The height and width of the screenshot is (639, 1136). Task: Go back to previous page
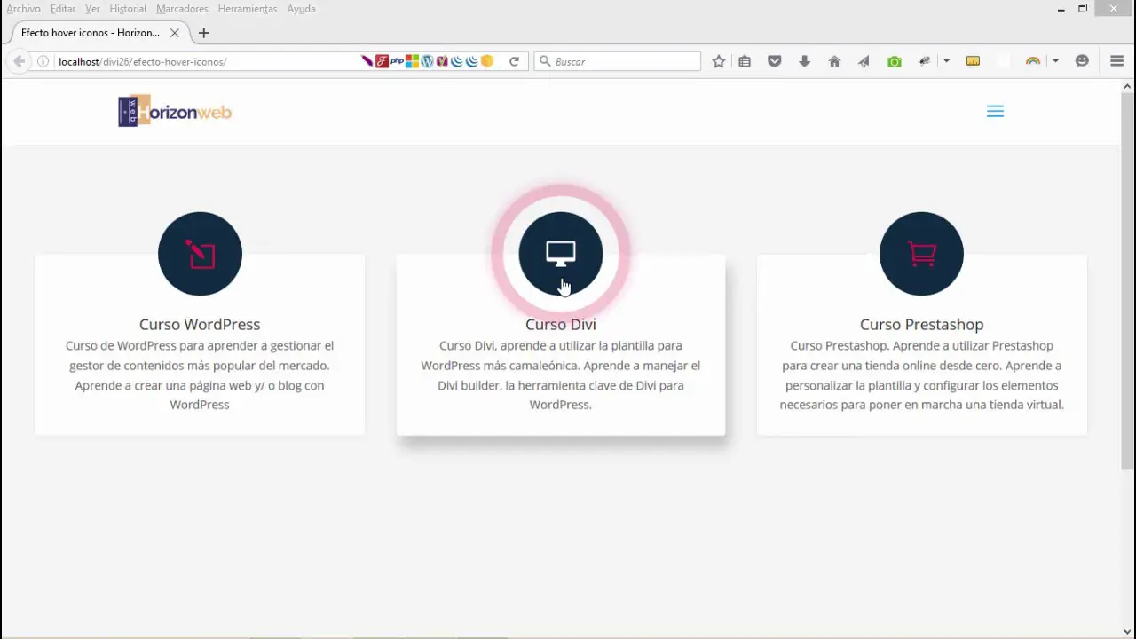[19, 61]
